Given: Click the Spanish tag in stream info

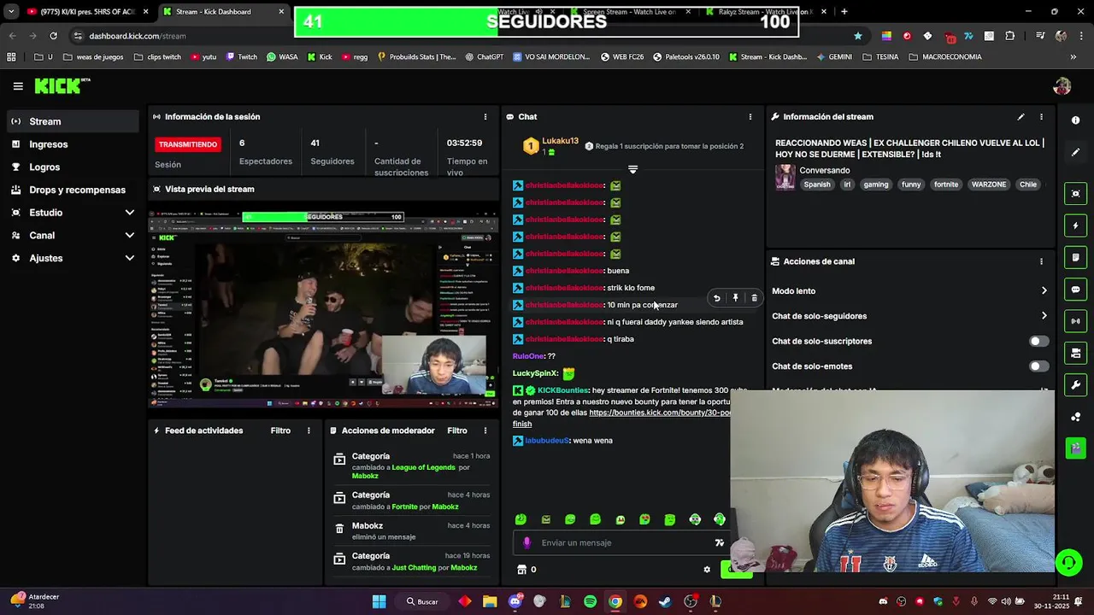Looking at the screenshot, I should pos(817,184).
